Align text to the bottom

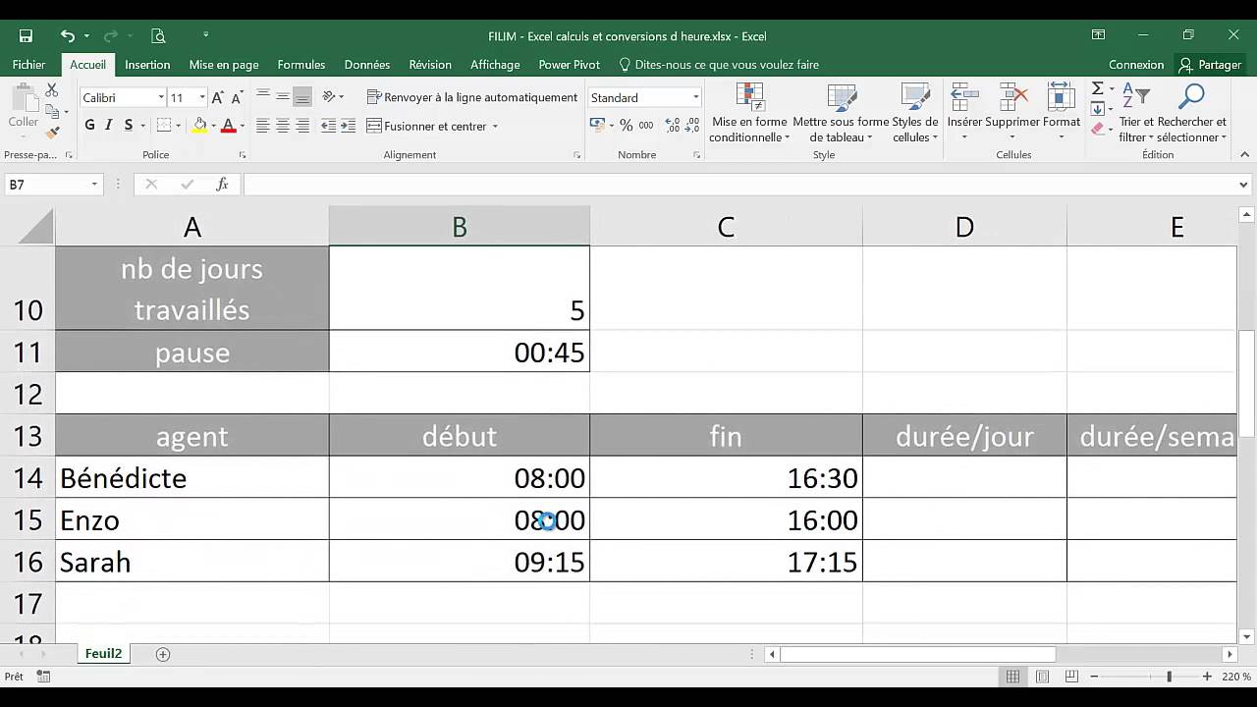[302, 96]
